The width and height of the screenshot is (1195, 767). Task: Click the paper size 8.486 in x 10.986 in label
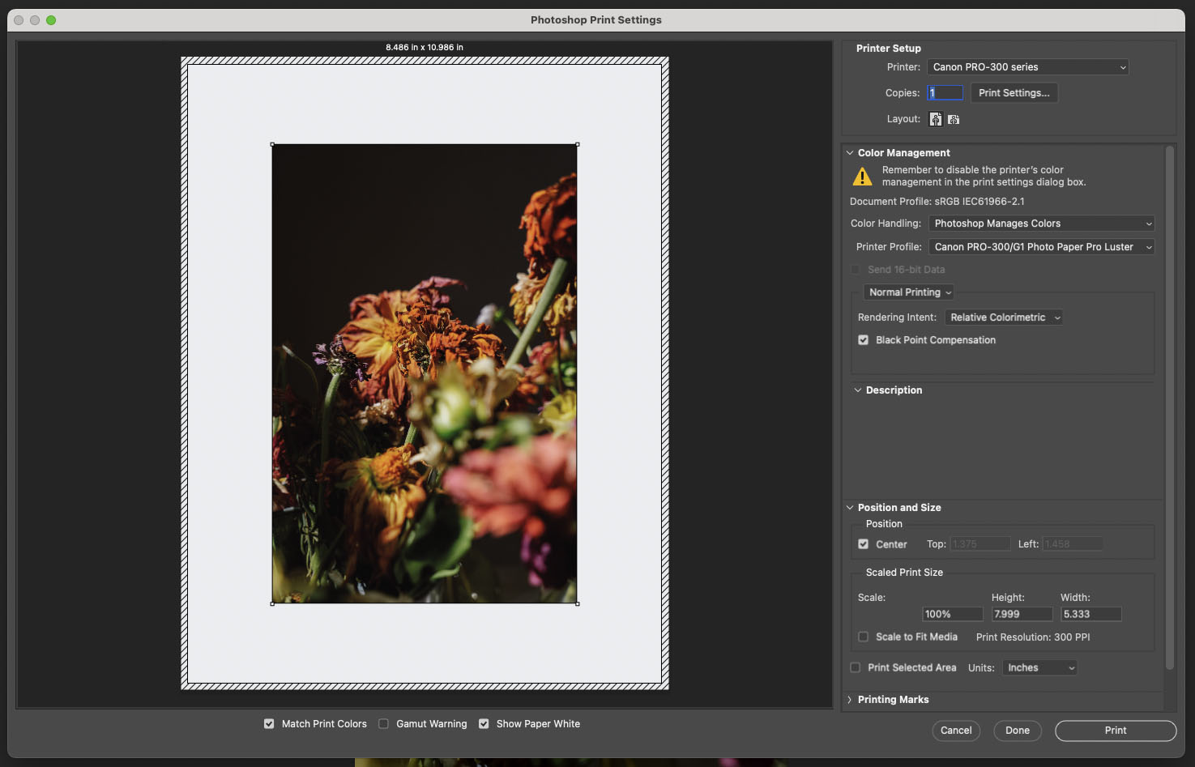pyautogui.click(x=425, y=48)
